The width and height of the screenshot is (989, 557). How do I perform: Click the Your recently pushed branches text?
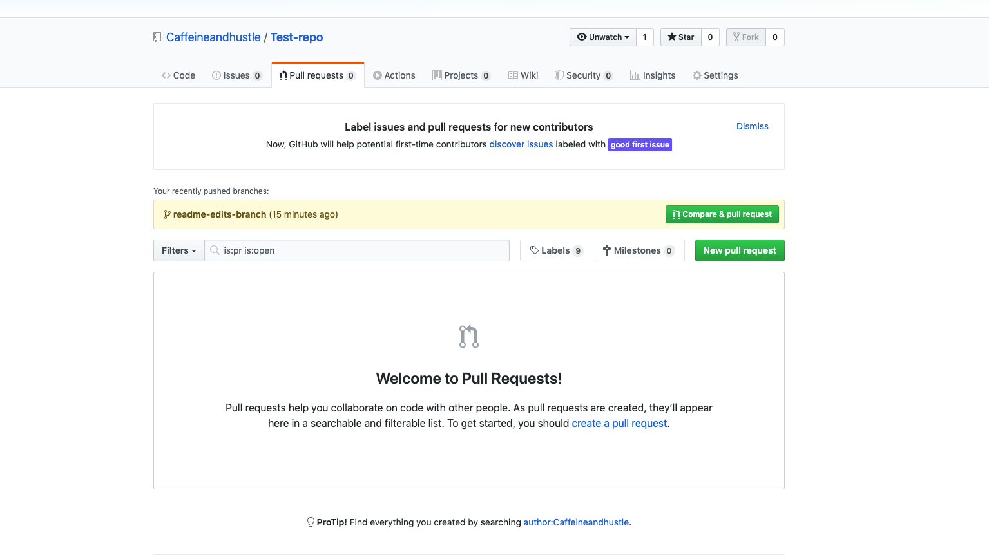point(211,191)
